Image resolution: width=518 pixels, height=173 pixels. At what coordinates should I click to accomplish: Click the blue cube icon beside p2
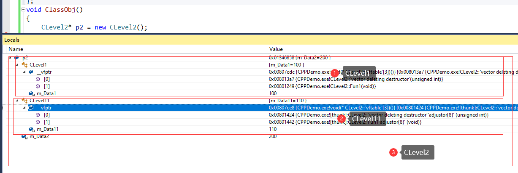16,58
